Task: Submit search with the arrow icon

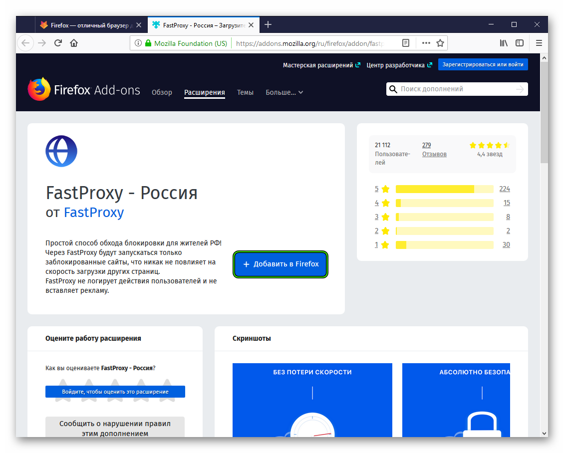Action: click(520, 89)
